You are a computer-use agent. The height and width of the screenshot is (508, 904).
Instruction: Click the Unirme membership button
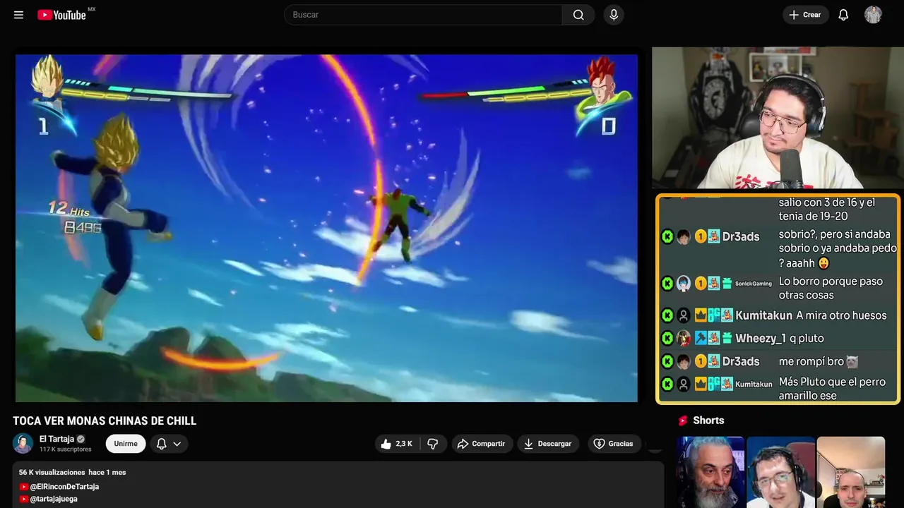coord(126,444)
